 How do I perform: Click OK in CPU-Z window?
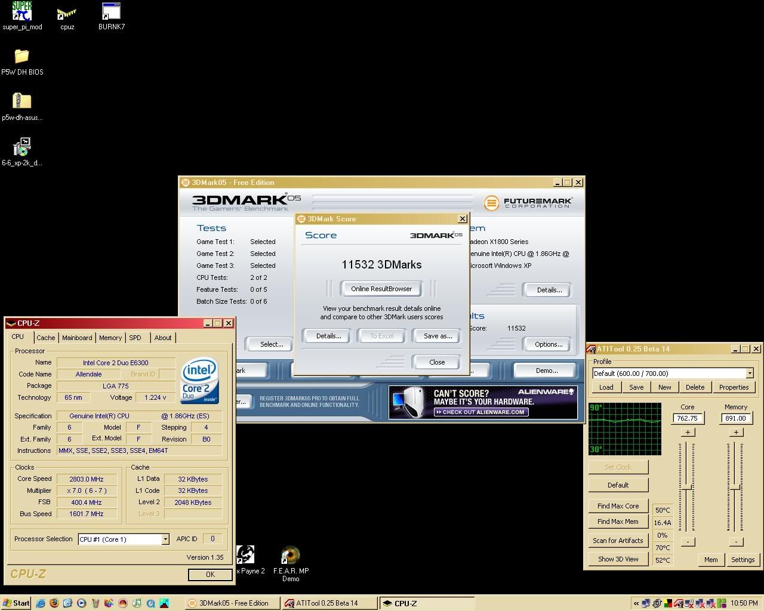(x=210, y=575)
